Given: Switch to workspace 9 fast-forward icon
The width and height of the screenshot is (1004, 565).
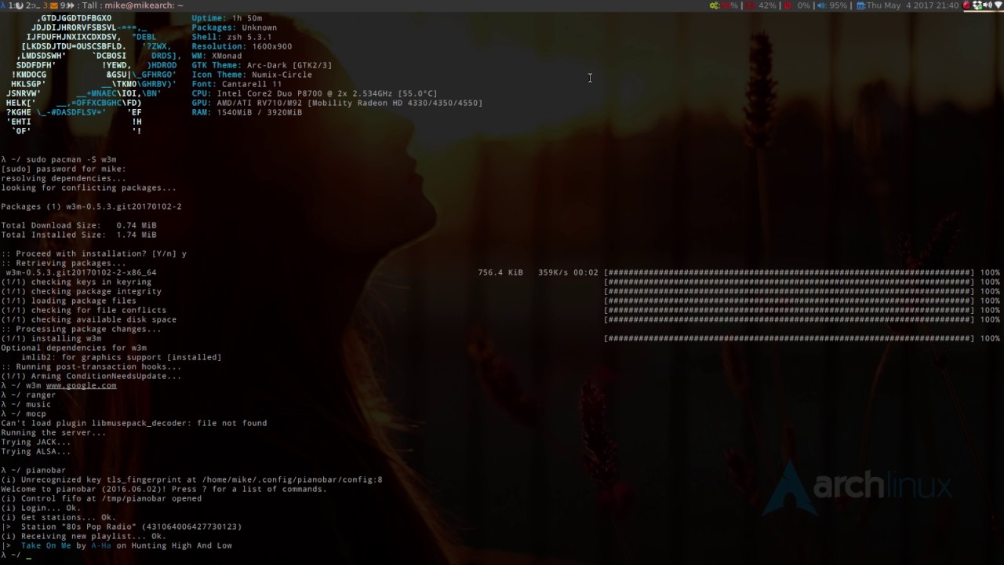Looking at the screenshot, I should pyautogui.click(x=67, y=5).
